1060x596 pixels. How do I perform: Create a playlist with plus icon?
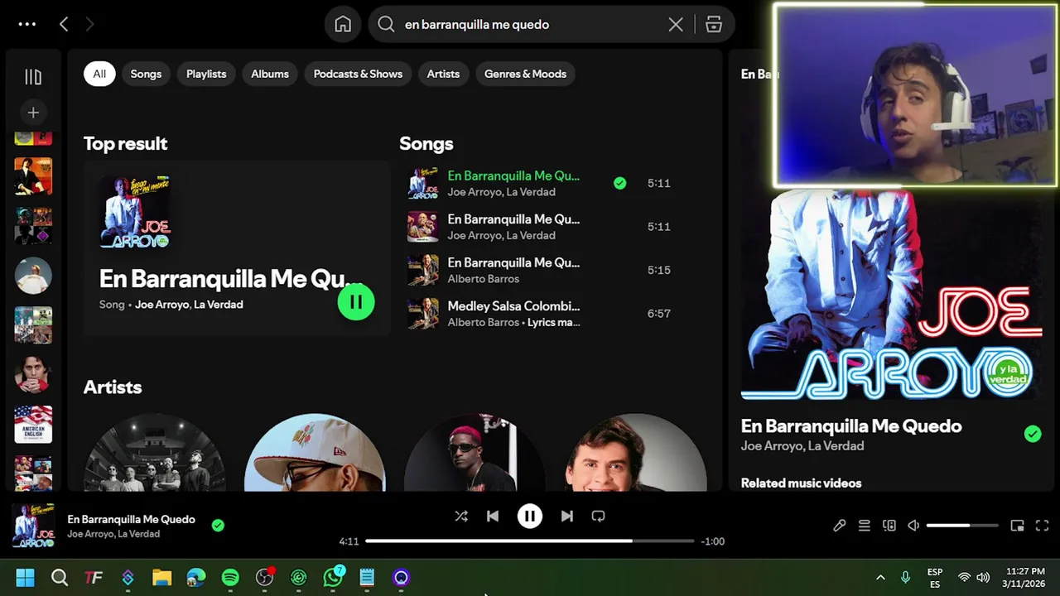33,113
